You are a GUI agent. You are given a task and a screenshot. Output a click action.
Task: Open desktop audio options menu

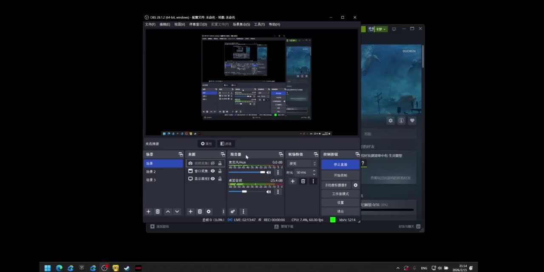(278, 192)
